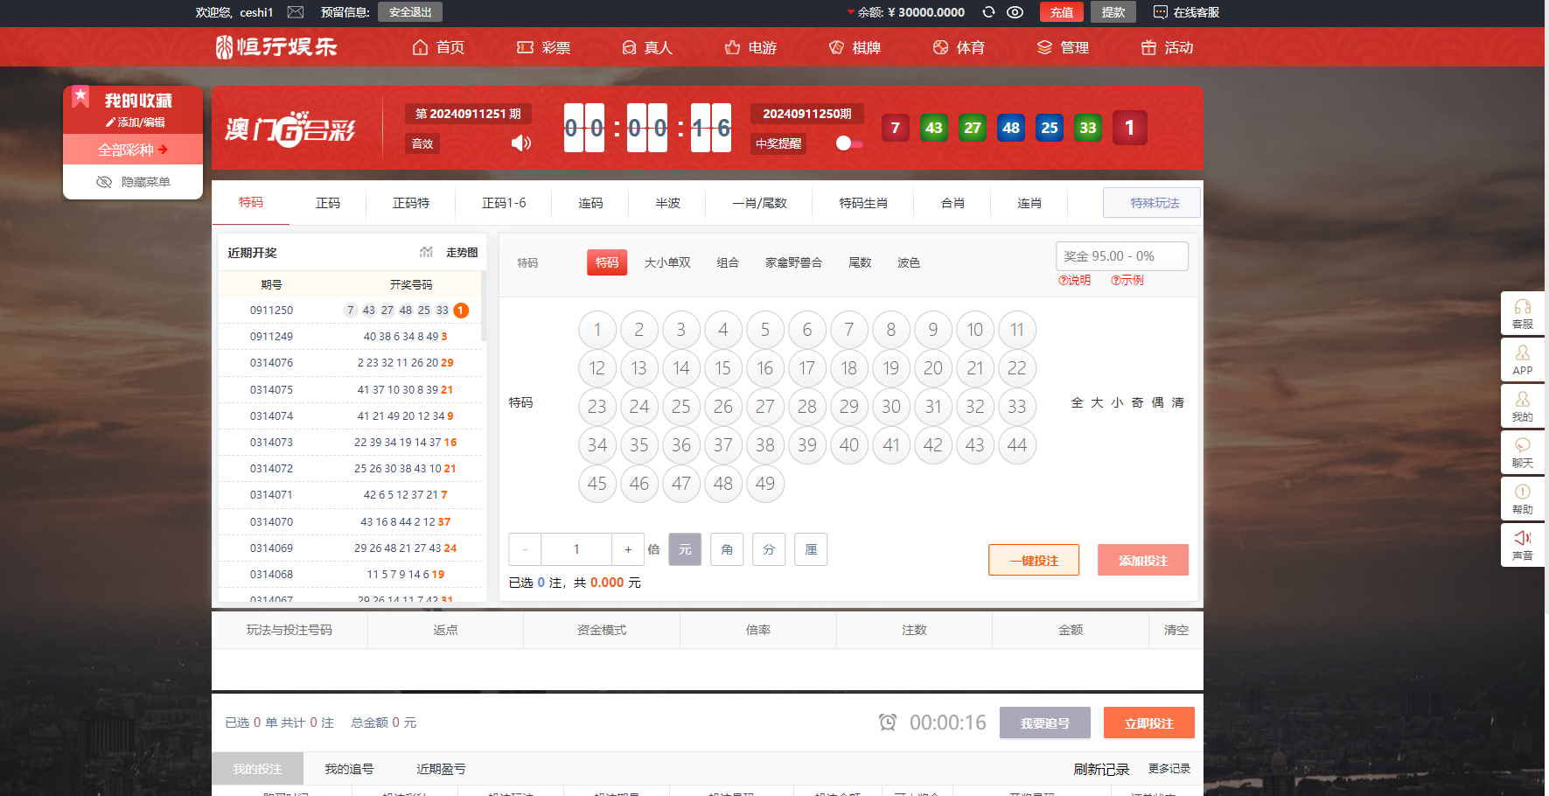Viewport: 1549px width, 796px height.
Task: Open the 聊天 chat sidebar icon
Action: tap(1522, 452)
